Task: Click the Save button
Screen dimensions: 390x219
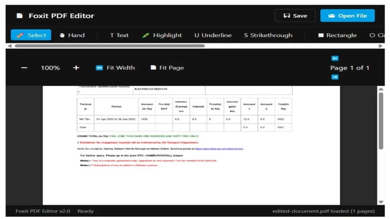Action: click(x=295, y=16)
